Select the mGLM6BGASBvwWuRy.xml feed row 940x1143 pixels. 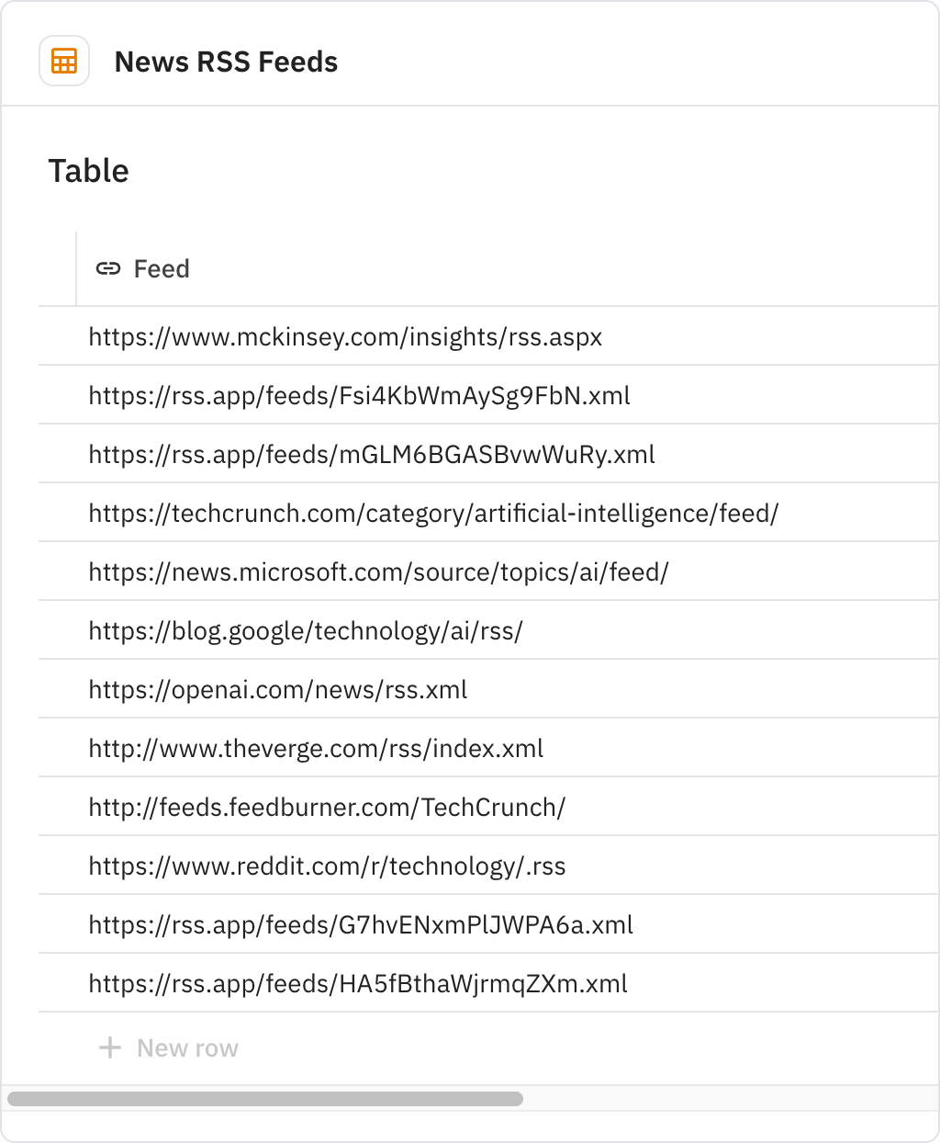(372, 454)
